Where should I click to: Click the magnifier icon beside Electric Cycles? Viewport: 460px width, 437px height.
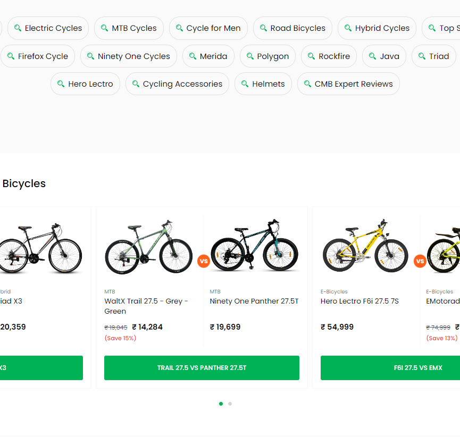point(18,28)
